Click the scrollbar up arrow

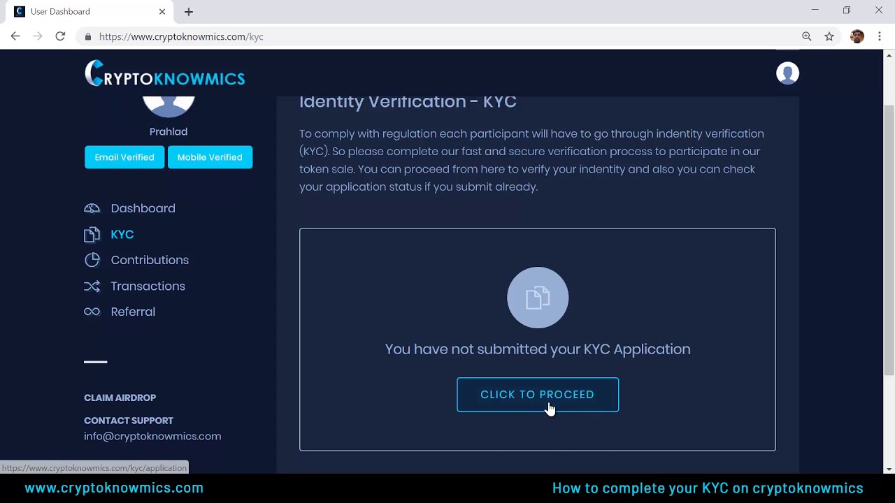(889, 54)
